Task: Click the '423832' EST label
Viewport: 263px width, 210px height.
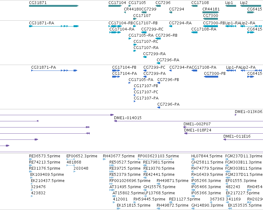Action: 38,193
